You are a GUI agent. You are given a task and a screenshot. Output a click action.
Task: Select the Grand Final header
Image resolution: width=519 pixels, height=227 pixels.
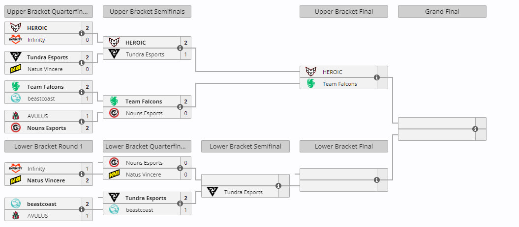click(442, 12)
